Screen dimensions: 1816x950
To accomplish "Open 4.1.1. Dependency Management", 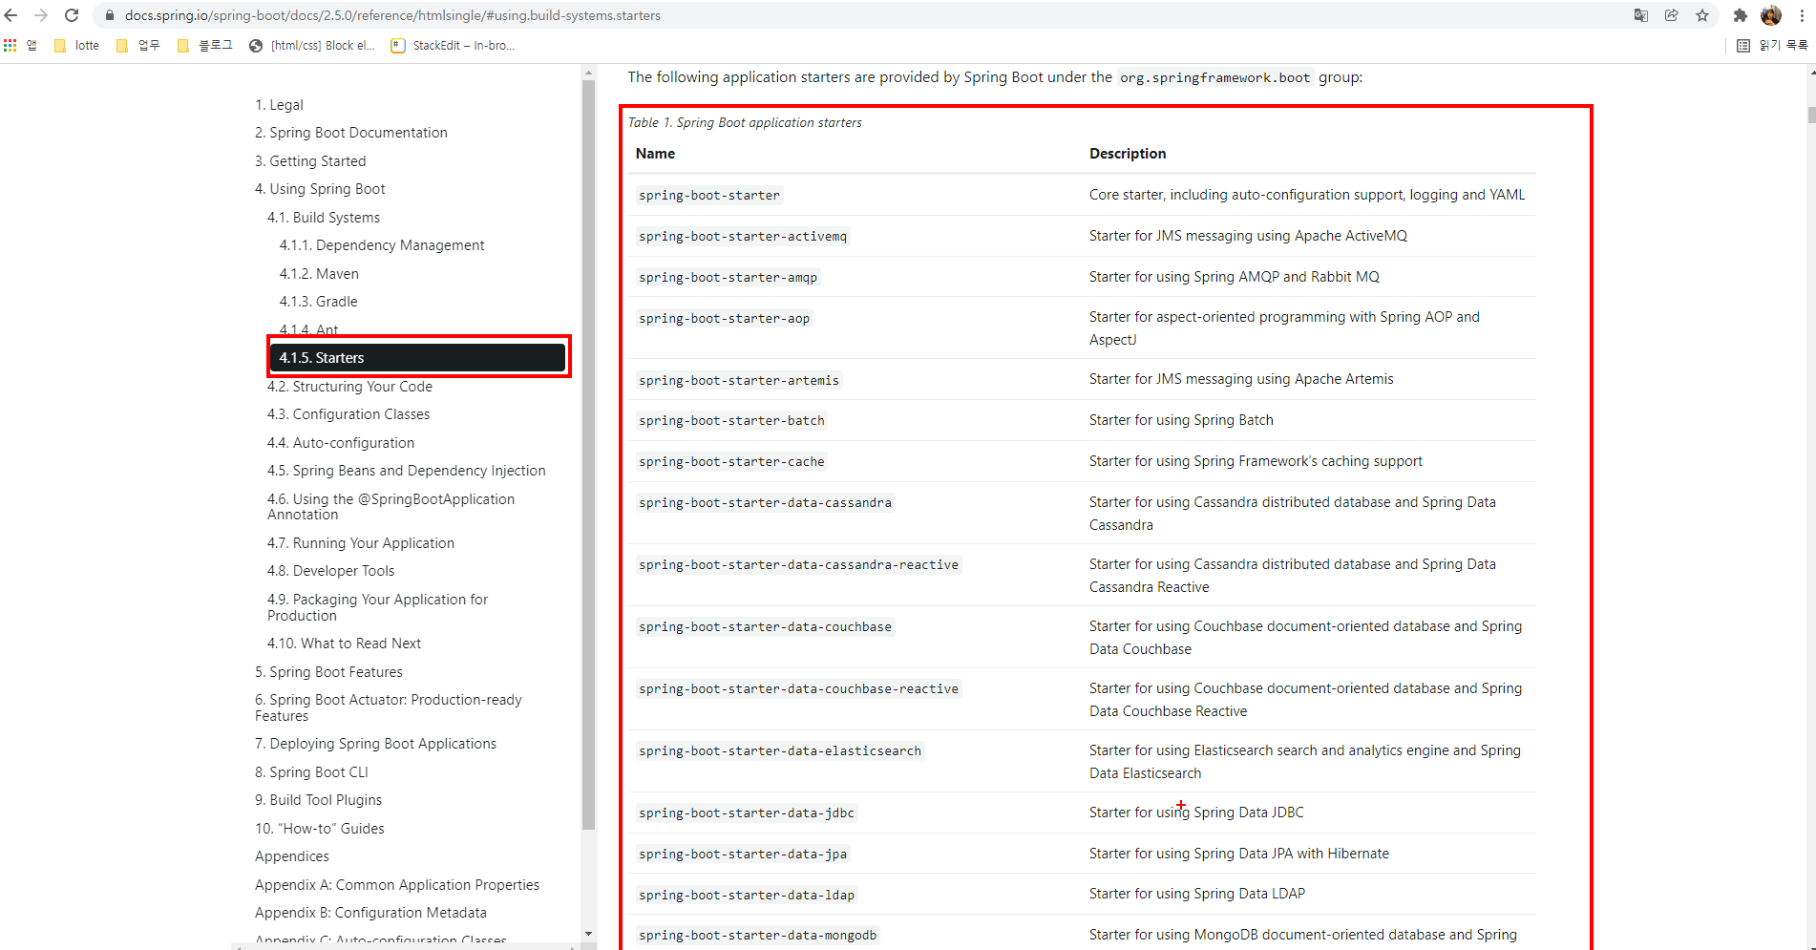I will (382, 245).
